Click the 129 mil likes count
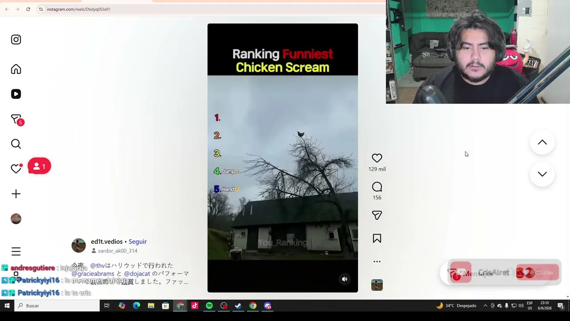The image size is (570, 321). tap(377, 169)
